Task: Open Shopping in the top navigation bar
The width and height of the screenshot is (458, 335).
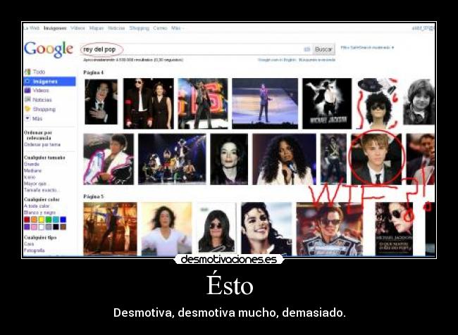Action: point(139,28)
